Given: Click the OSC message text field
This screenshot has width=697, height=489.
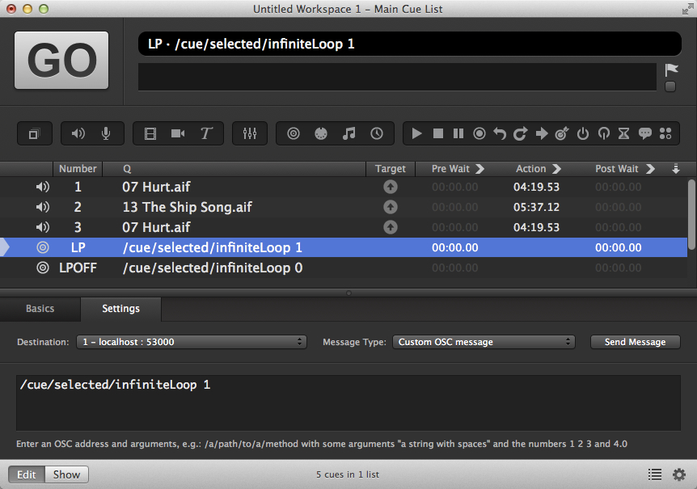Looking at the screenshot, I should (x=348, y=403).
